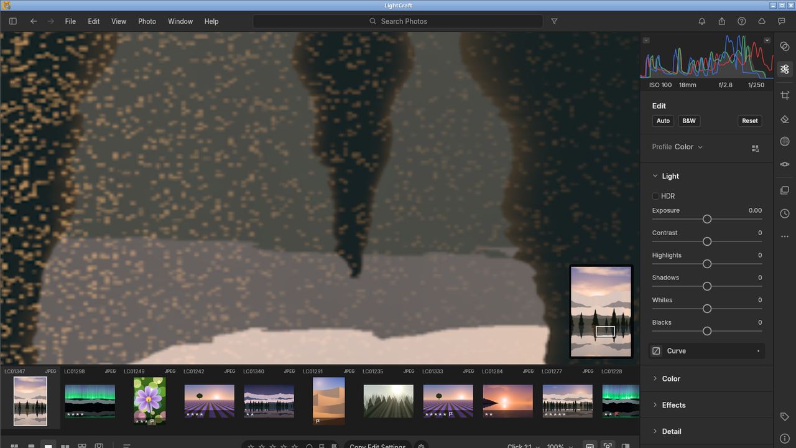This screenshot has width=796, height=448.
Task: Click the Search Photos field
Action: 398,21
